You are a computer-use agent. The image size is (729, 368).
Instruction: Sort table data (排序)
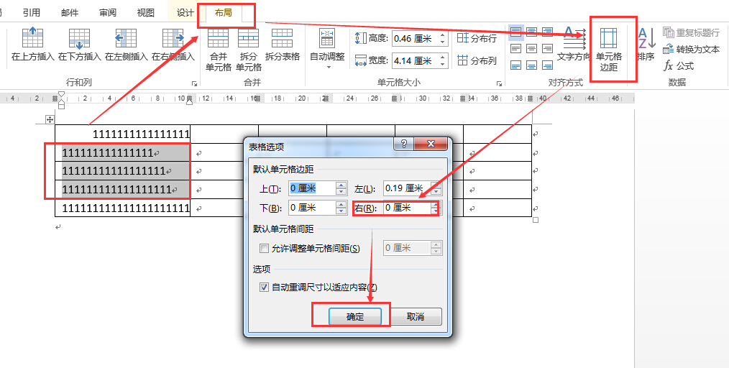646,45
